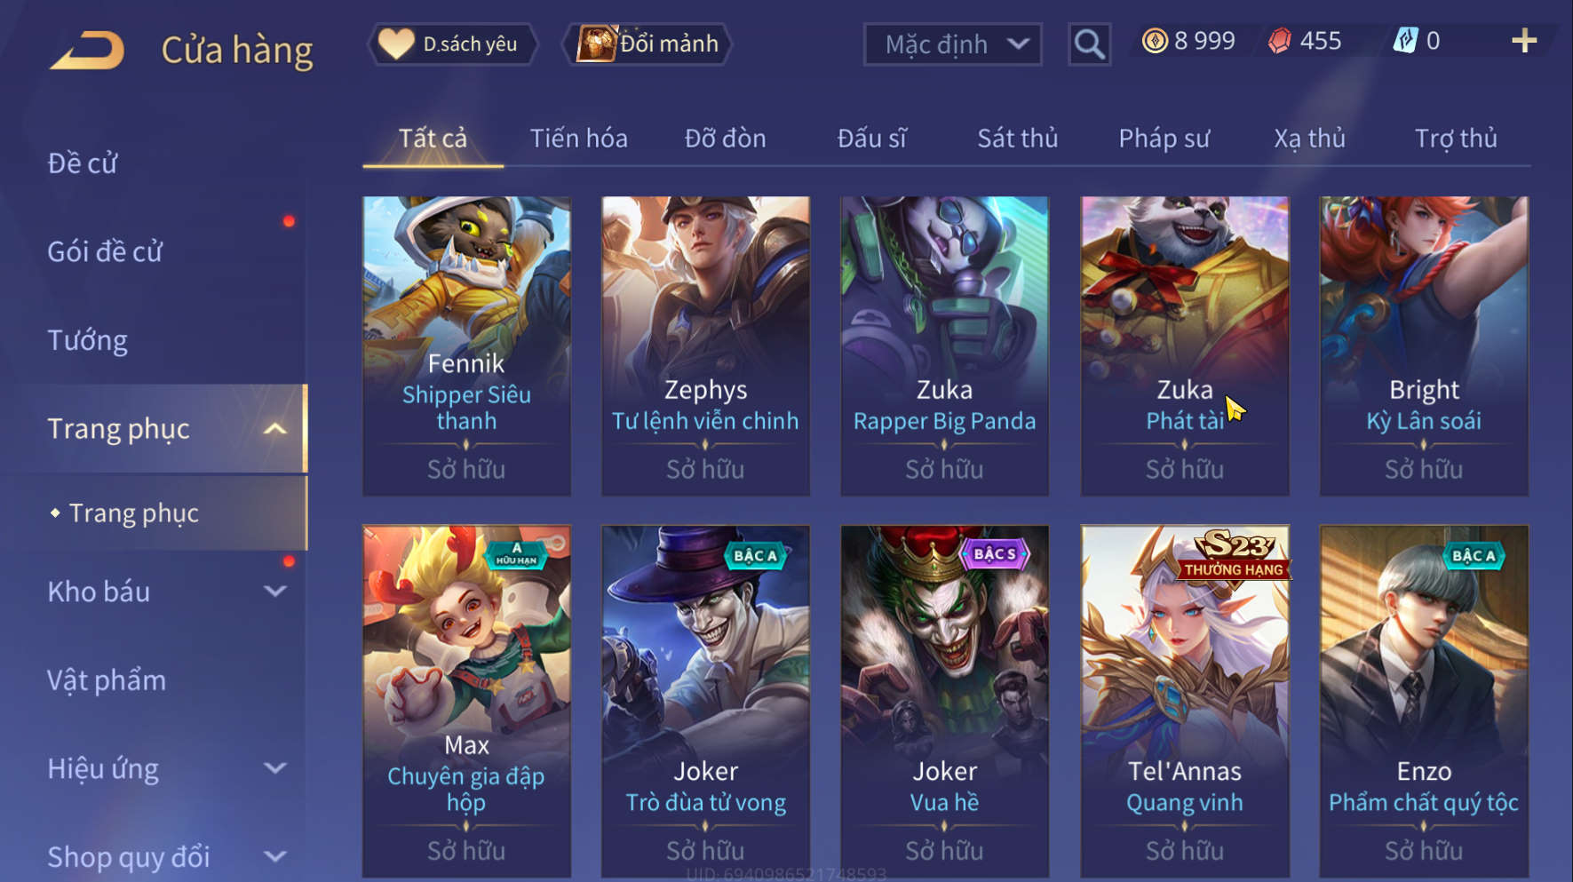Expand the Hiệu ứng sidebar section
This screenshot has width=1573, height=882.
point(275,768)
